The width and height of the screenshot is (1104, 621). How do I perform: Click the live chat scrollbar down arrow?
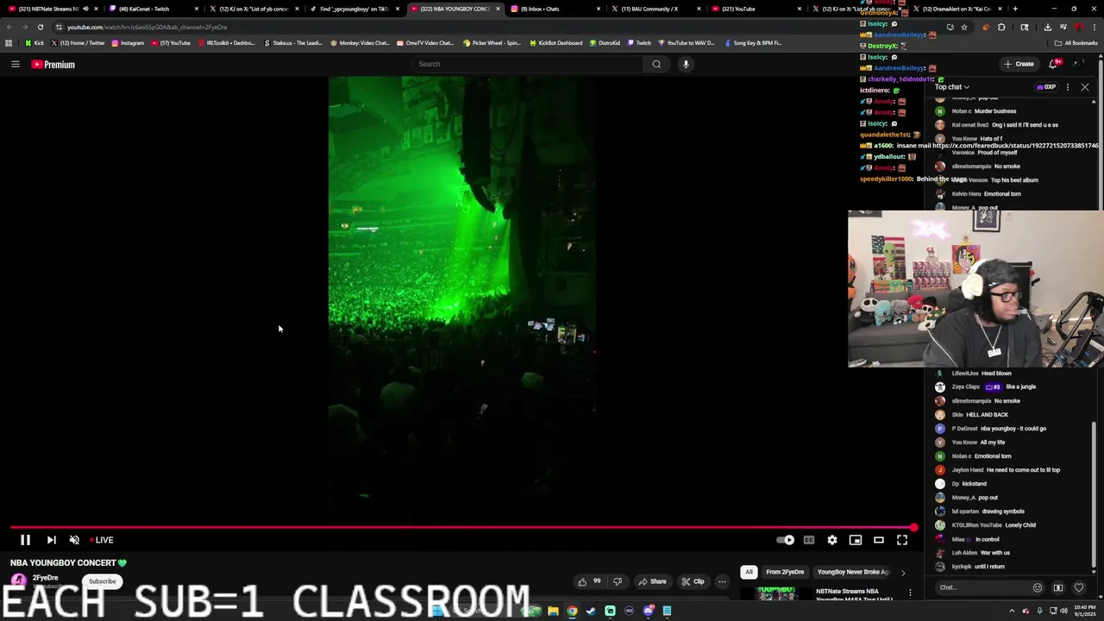1095,572
